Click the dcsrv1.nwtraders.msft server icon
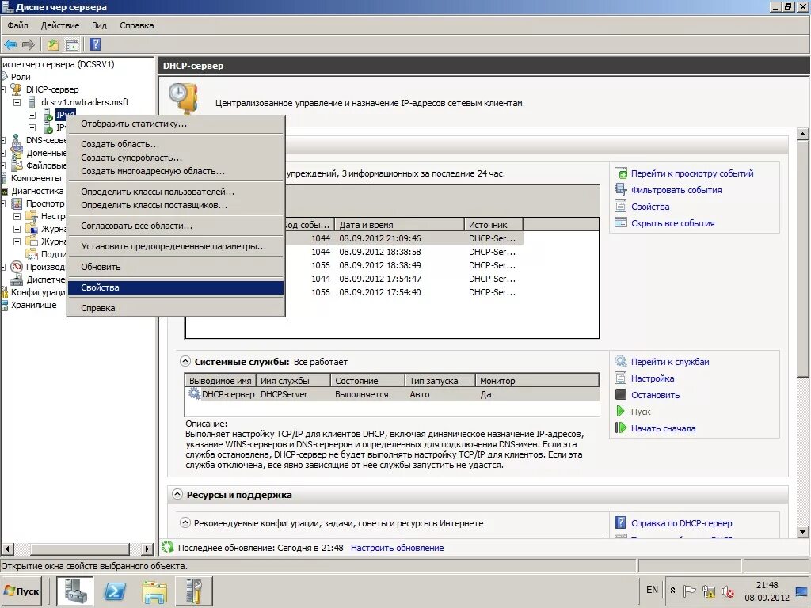This screenshot has height=608, width=811. click(x=32, y=102)
